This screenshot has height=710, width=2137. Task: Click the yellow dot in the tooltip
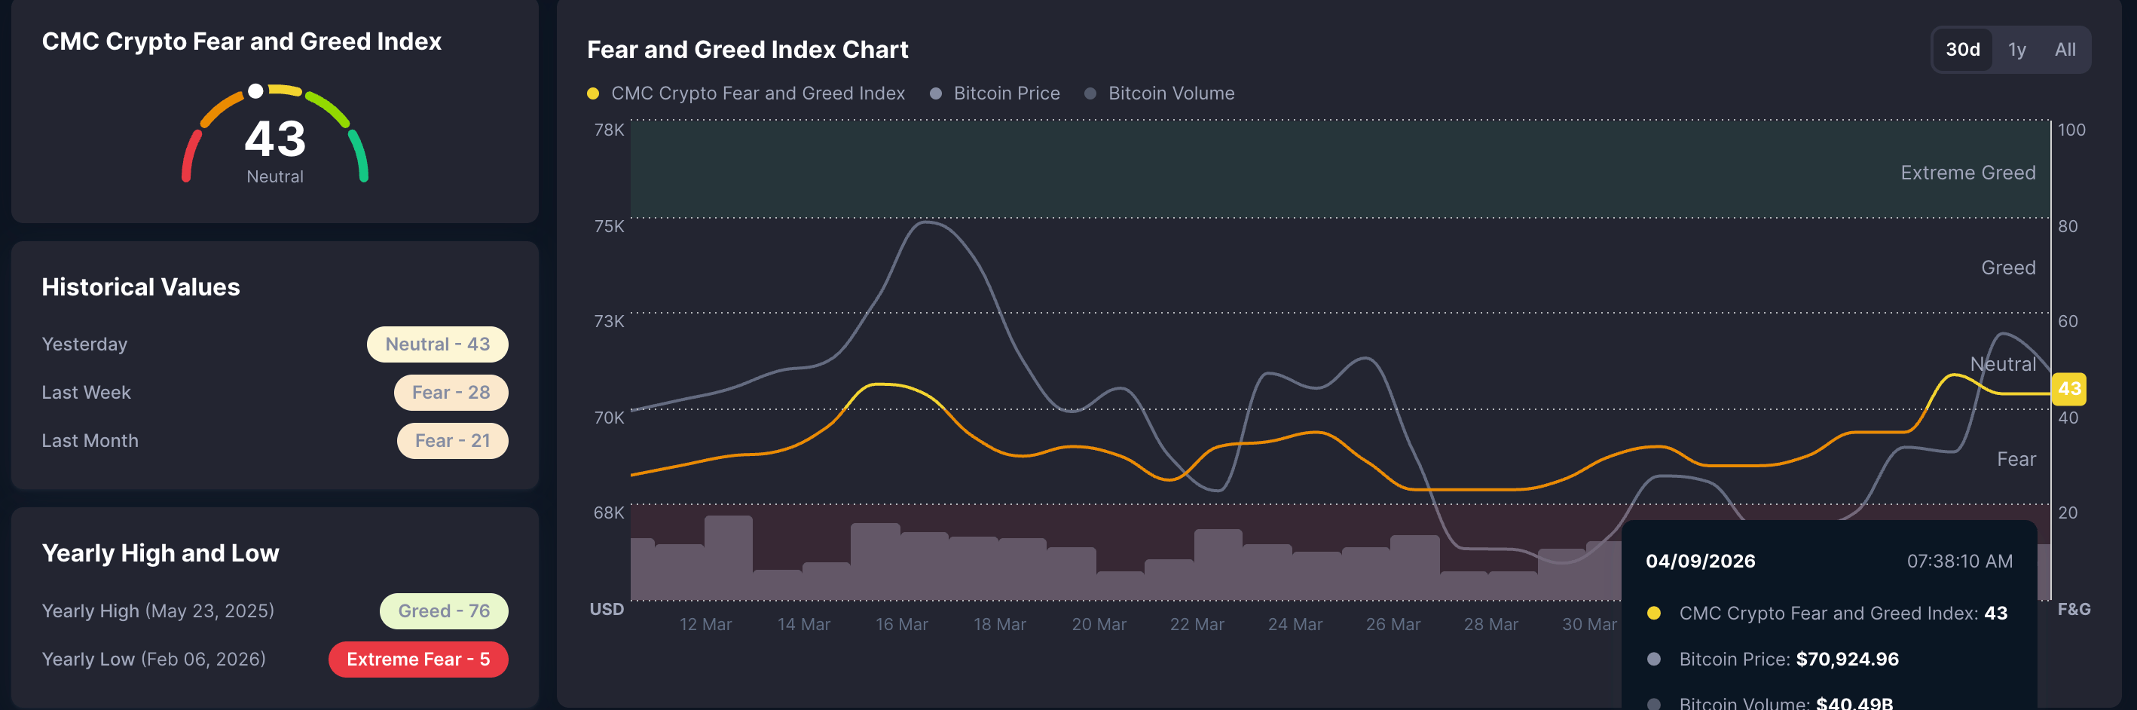(x=1653, y=613)
